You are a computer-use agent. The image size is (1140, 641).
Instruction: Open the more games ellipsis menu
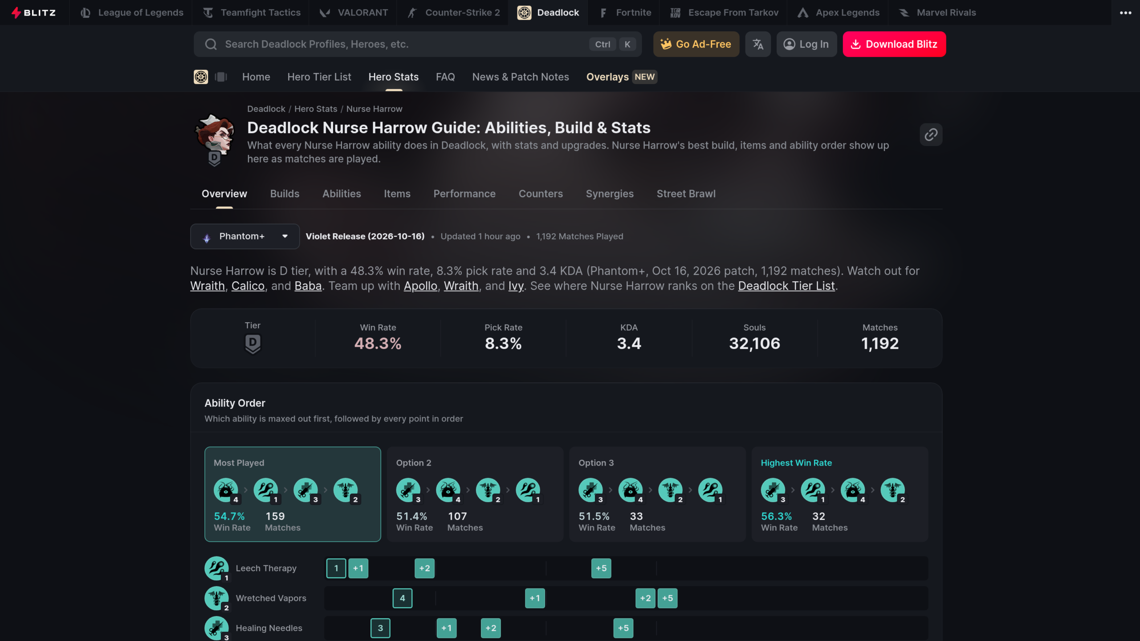tap(1125, 12)
